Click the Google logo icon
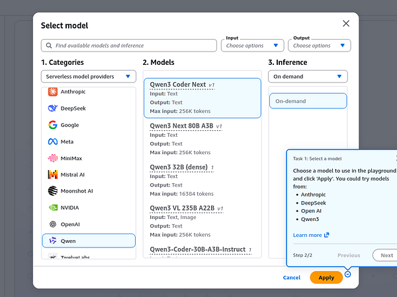The image size is (397, 297). click(53, 125)
